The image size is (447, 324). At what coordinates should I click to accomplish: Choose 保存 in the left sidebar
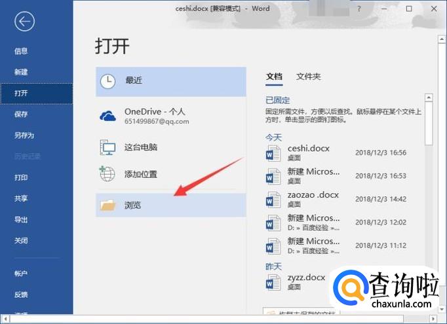click(x=21, y=114)
